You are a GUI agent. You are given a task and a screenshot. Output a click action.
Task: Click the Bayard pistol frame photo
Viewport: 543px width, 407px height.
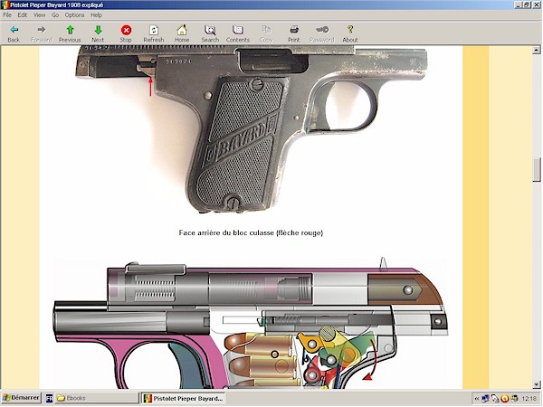(x=251, y=128)
